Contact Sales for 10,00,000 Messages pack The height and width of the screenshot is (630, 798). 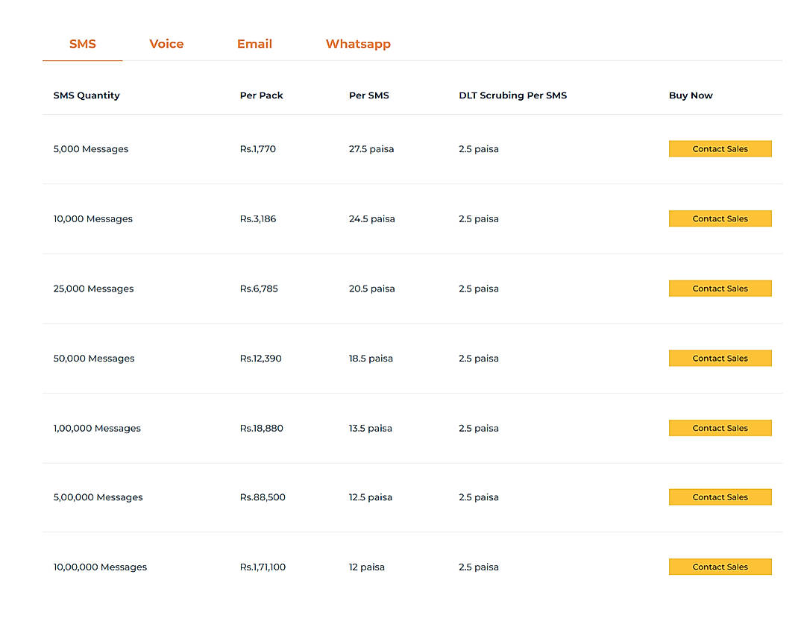coord(720,567)
